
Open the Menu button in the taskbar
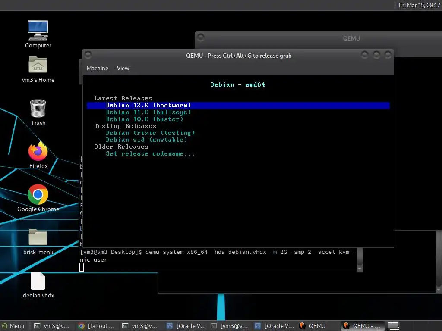click(x=13, y=326)
